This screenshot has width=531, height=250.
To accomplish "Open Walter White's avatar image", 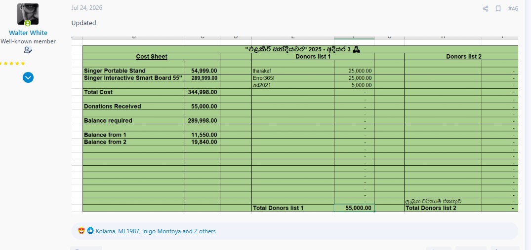I will [28, 14].
